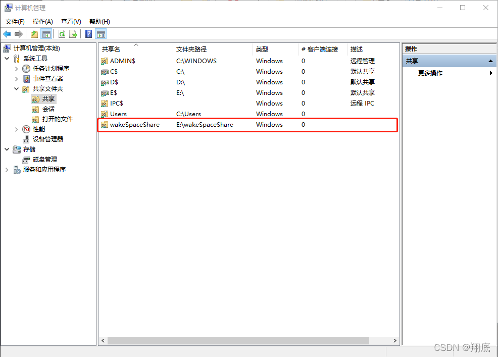498x357 pixels.
Task: Click the 服务和应用程序 icon
Action: point(17,170)
